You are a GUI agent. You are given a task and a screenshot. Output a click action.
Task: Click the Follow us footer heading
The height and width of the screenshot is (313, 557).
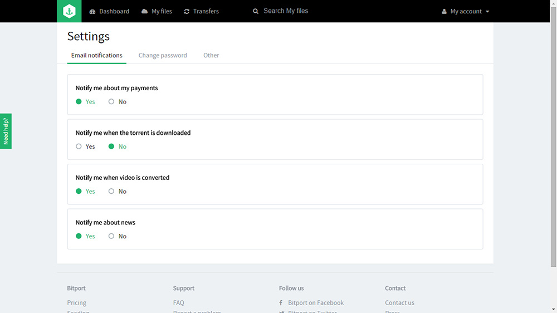tap(291, 288)
